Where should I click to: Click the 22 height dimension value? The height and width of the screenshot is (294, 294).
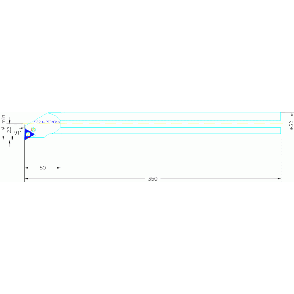click(10, 129)
